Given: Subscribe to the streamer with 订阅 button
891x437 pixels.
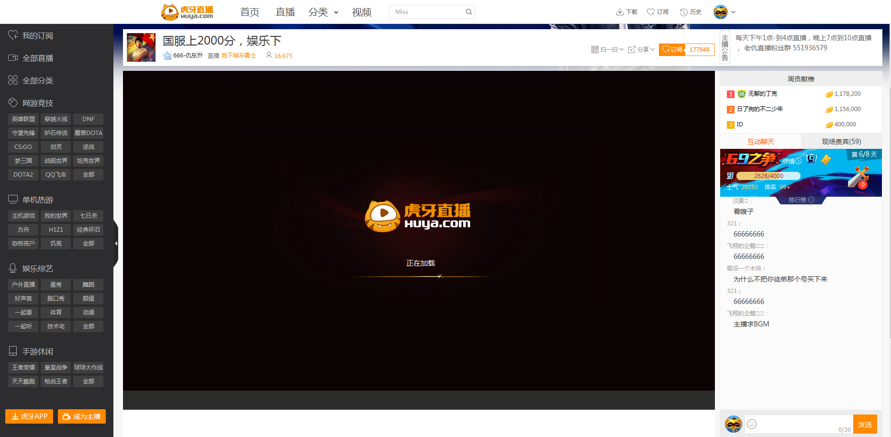Looking at the screenshot, I should (x=672, y=49).
